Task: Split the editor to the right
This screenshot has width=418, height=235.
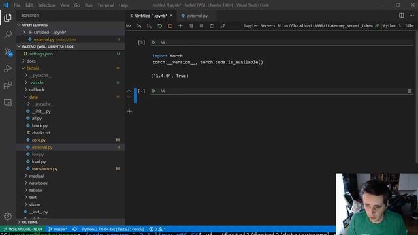Action: [x=401, y=16]
